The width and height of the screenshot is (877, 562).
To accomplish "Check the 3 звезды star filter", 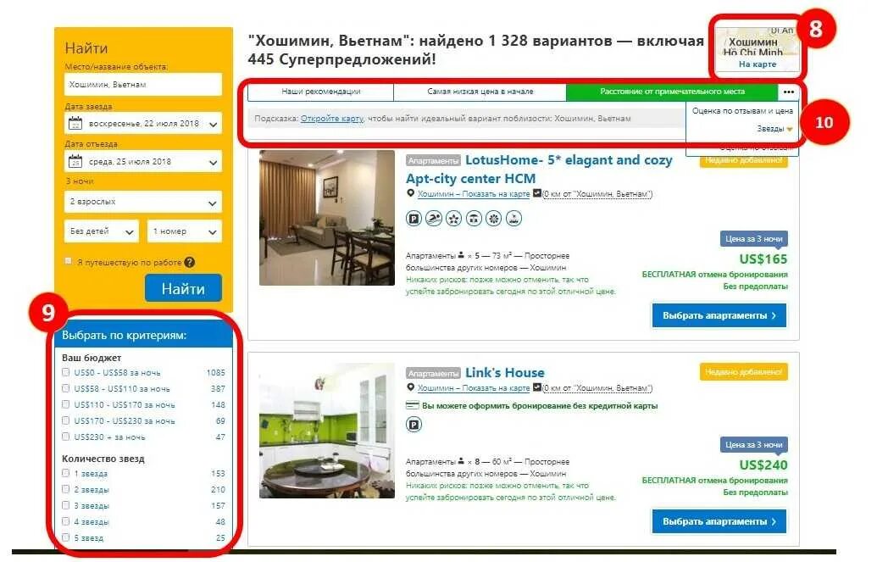I will (65, 505).
